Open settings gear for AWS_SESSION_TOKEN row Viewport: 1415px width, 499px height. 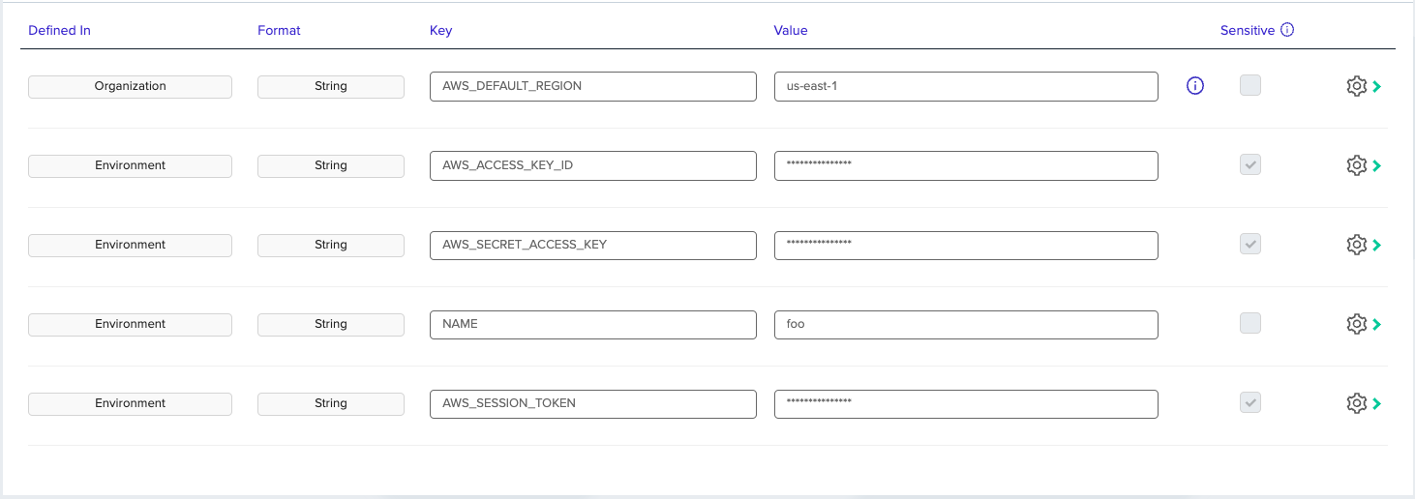pyautogui.click(x=1356, y=403)
